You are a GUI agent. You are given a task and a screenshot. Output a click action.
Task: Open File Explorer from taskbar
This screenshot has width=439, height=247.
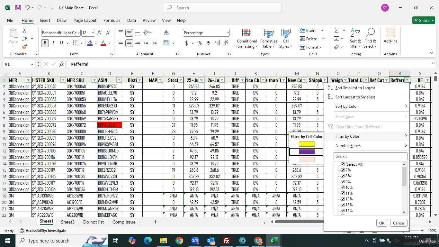(x=164, y=241)
